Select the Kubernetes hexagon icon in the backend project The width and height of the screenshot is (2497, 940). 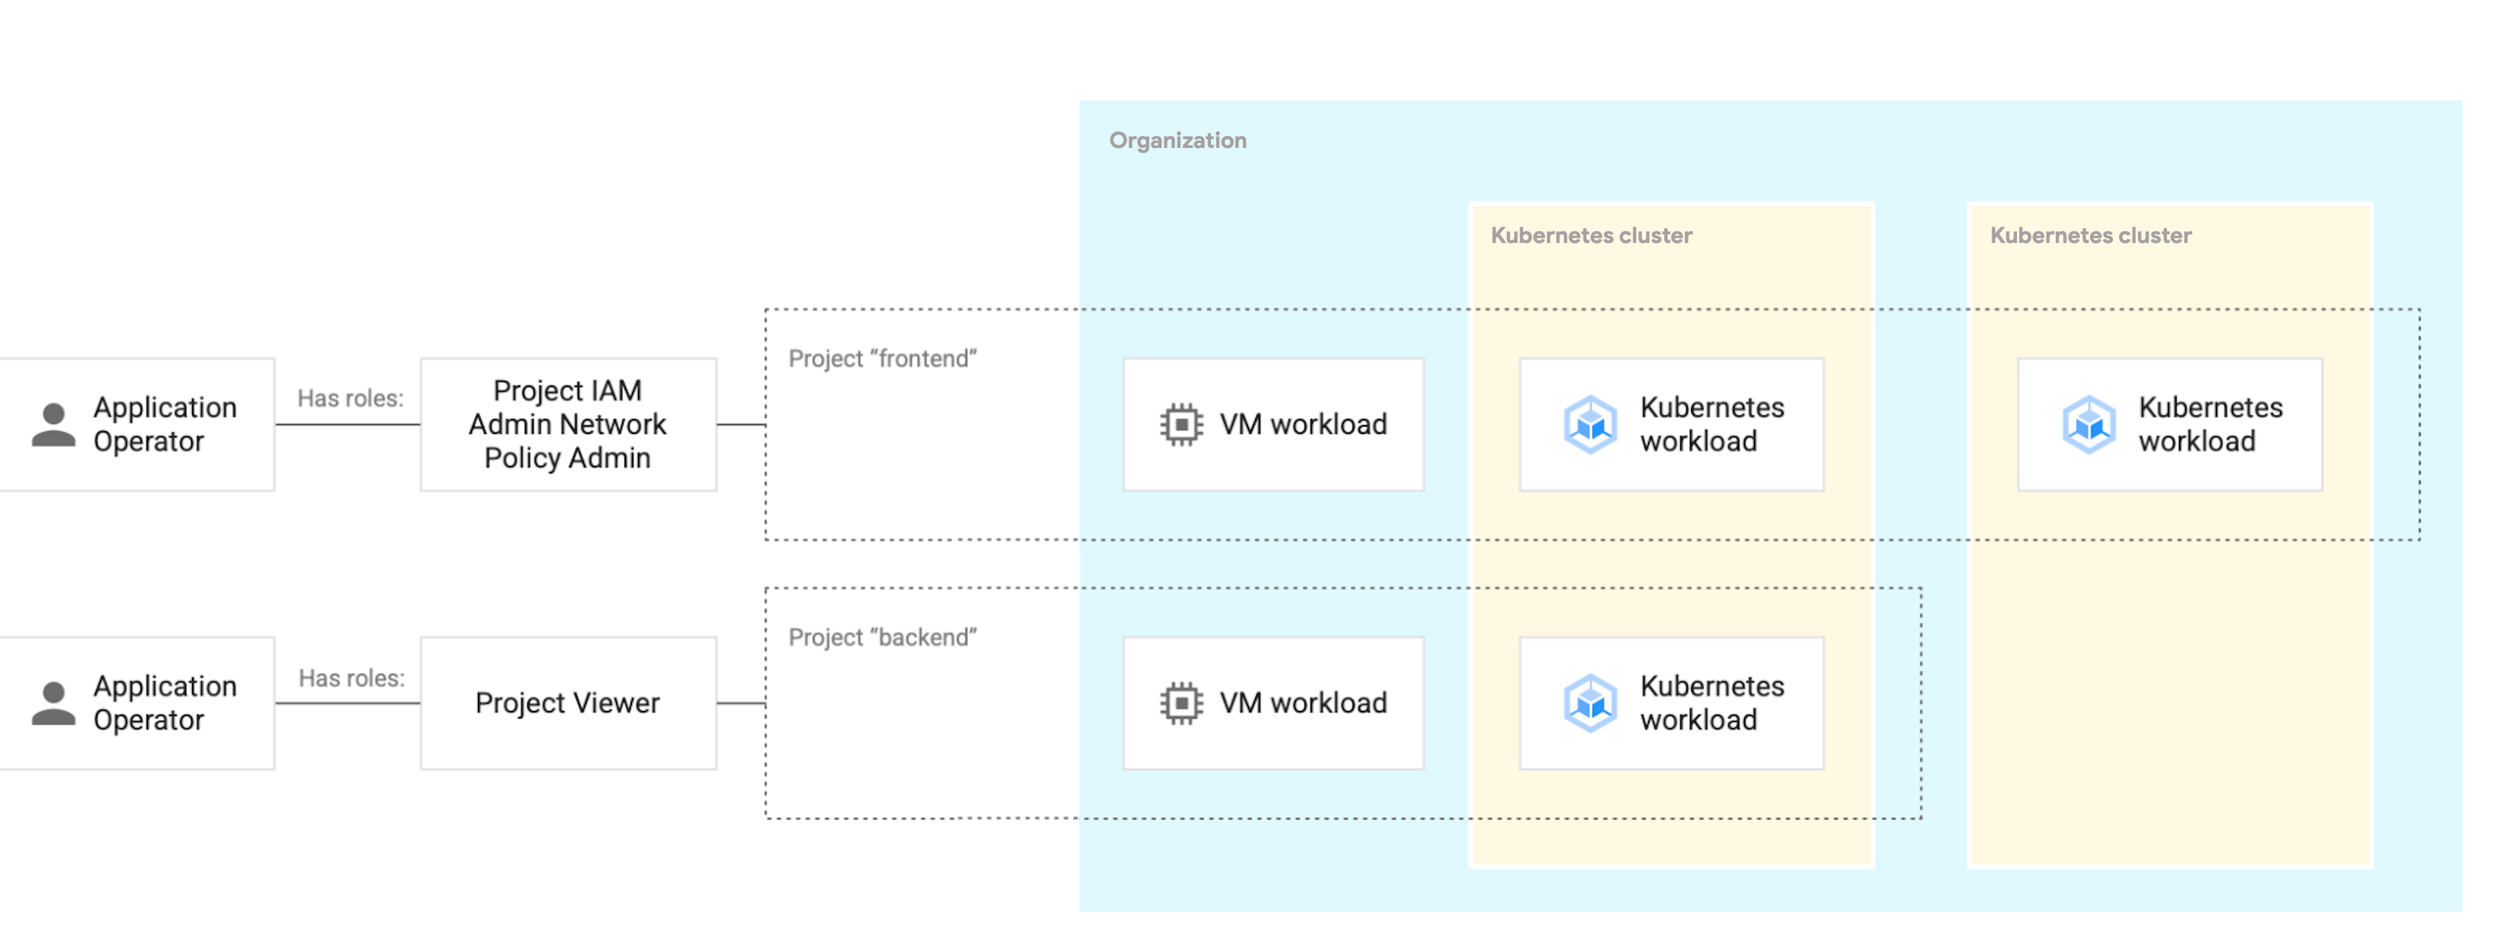click(1590, 704)
